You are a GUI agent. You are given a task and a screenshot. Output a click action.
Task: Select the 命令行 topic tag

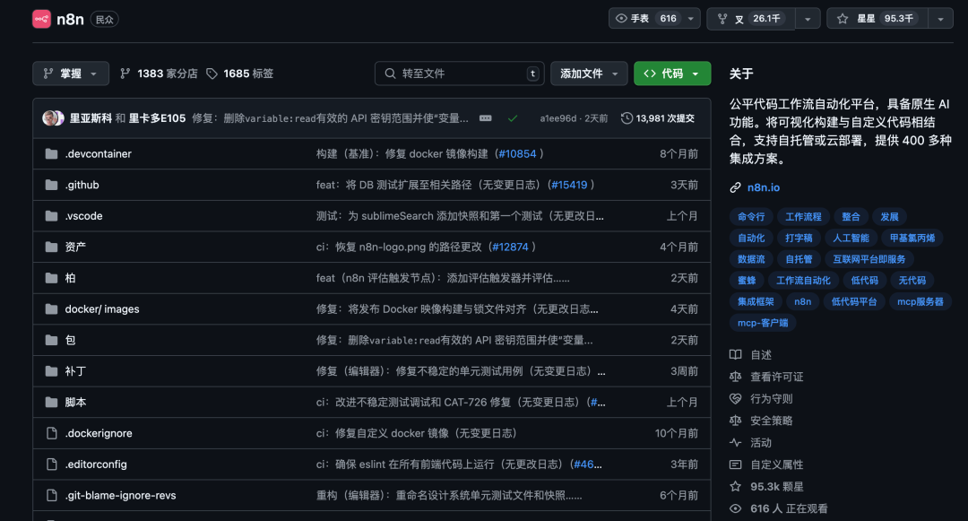[x=751, y=217]
